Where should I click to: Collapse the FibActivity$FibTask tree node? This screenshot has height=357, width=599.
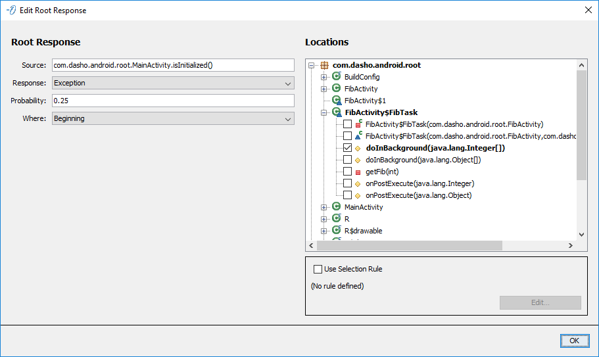pos(324,112)
